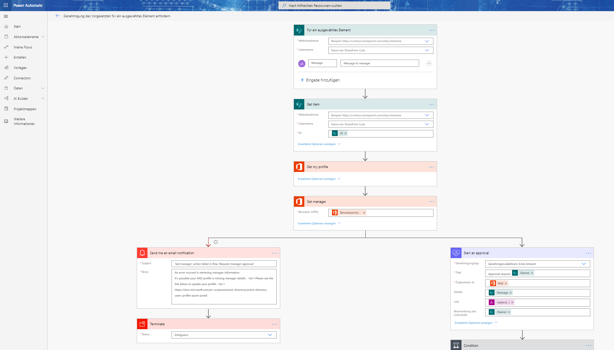Viewport: 614px width, 350px height.
Task: Open the ellipsis menu on Get manager
Action: (431, 201)
